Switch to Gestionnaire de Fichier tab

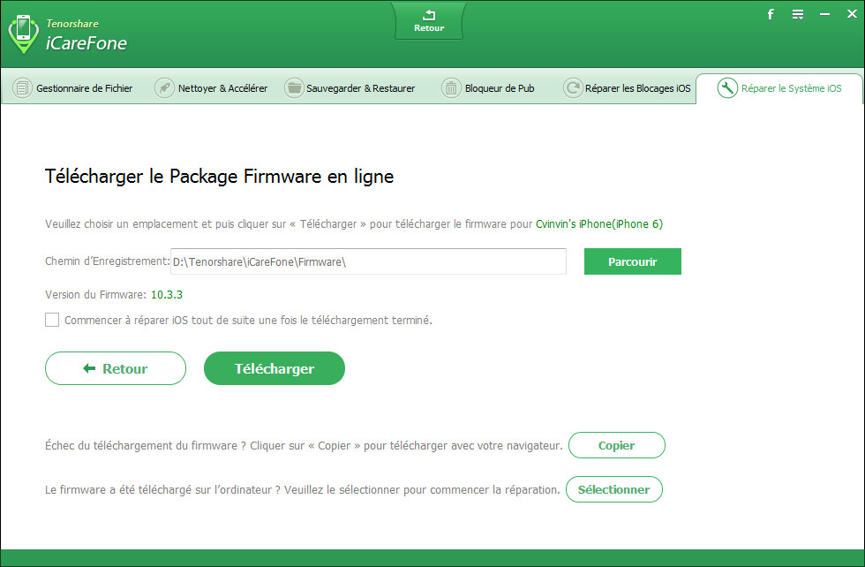(x=72, y=87)
